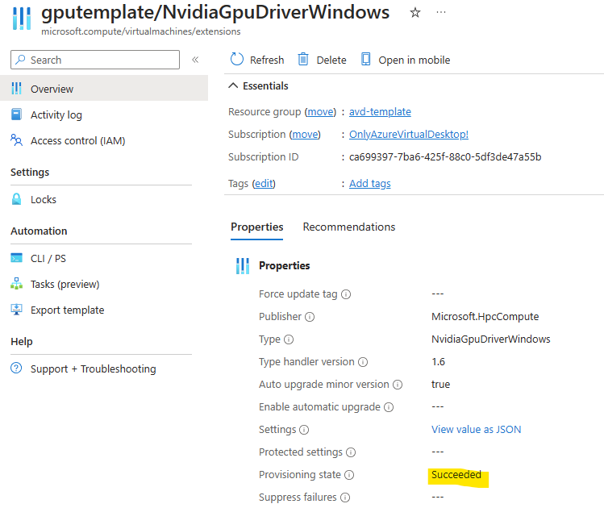Screen dimensions: 604x508
Task: Click info icon next to Protected settings
Action: (351, 452)
